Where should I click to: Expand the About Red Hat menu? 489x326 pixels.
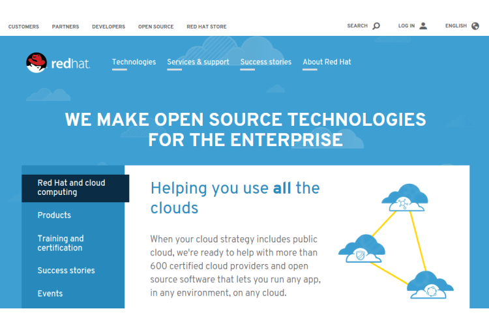click(x=327, y=62)
